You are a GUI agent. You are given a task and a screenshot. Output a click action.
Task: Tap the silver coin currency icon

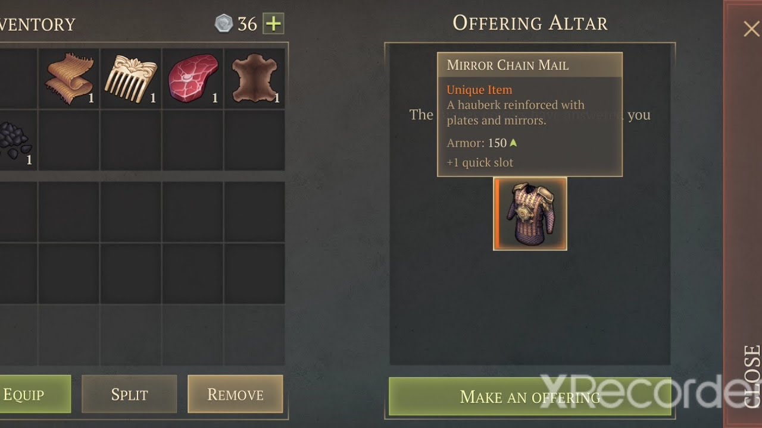(223, 24)
